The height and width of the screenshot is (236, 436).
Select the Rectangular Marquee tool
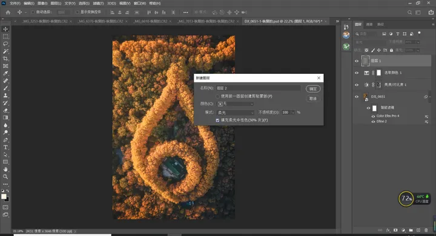point(5,36)
